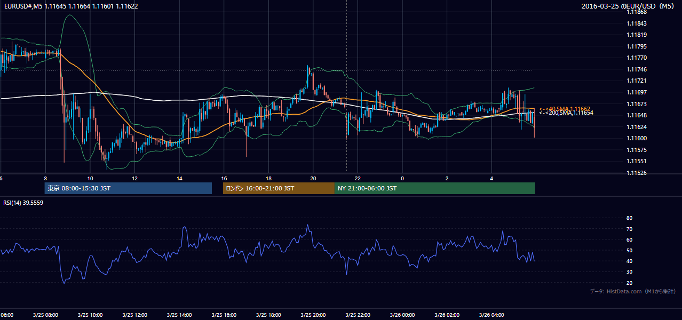
Task: Click hour label 22 under price chart
Action: tap(358, 179)
